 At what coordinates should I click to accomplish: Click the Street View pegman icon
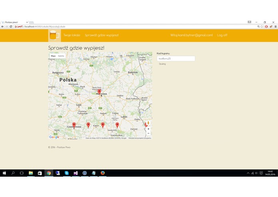pos(148,123)
